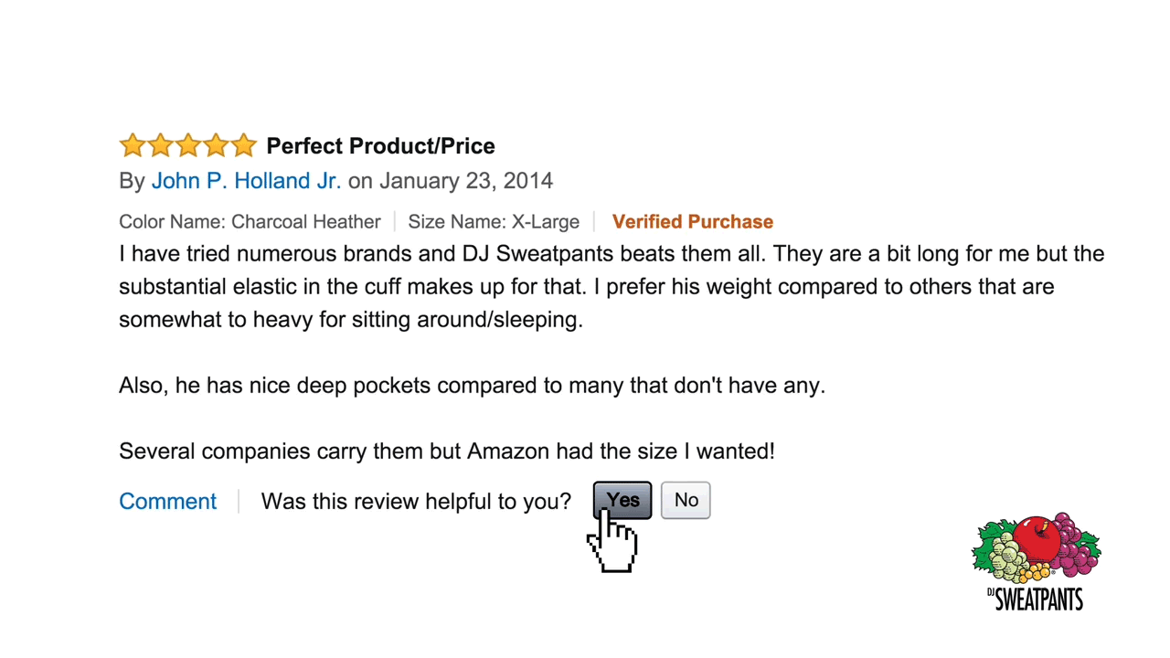Click the Size Name: X-Large text
Screen dimensions: 1170x658
[x=494, y=222]
